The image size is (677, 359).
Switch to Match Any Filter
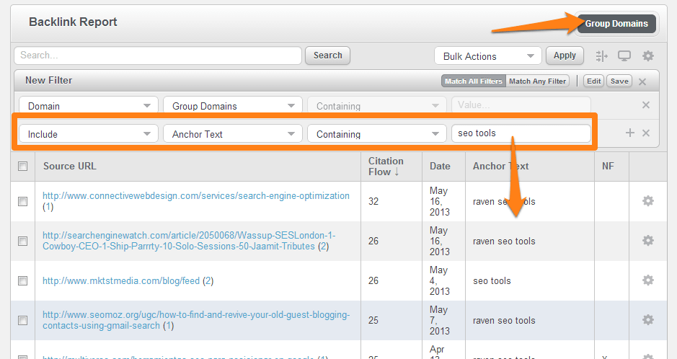pyautogui.click(x=537, y=81)
